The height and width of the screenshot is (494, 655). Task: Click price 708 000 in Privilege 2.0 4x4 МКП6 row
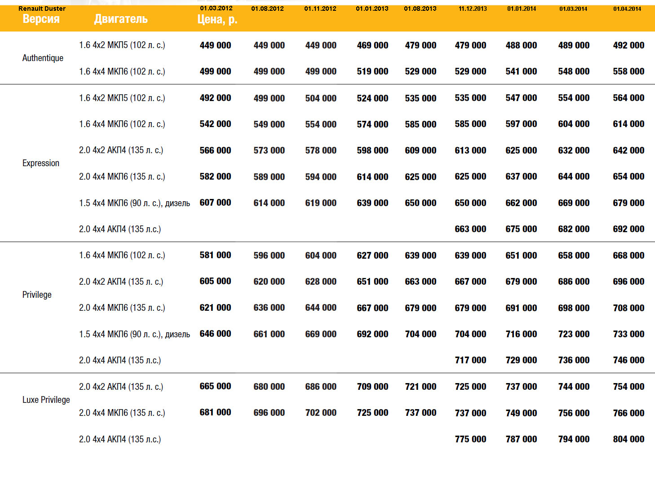pos(628,308)
